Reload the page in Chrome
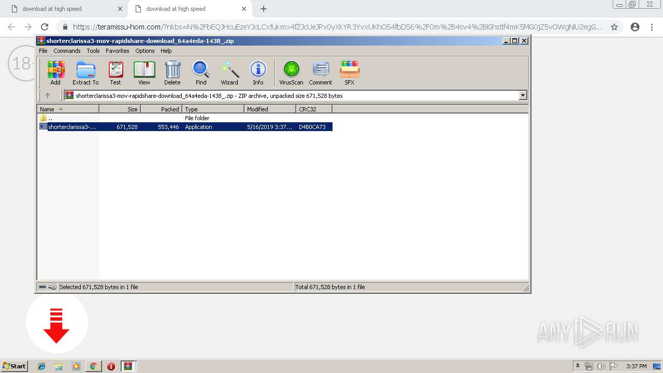The width and height of the screenshot is (663, 373). pos(45,27)
